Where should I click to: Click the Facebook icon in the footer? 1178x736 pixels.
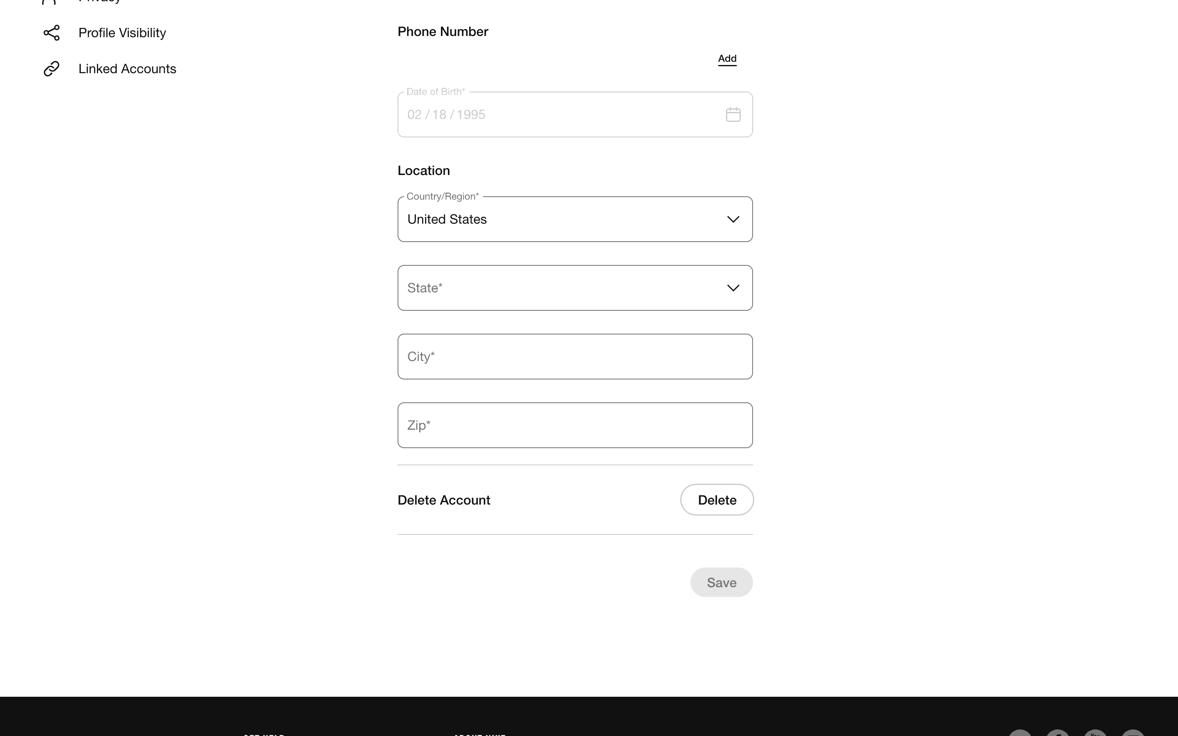1057,734
